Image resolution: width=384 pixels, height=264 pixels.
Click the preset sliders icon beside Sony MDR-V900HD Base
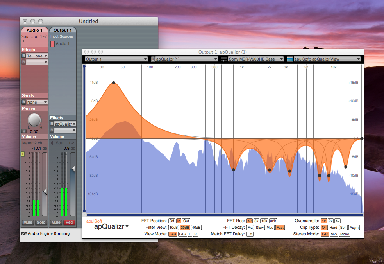coord(224,59)
